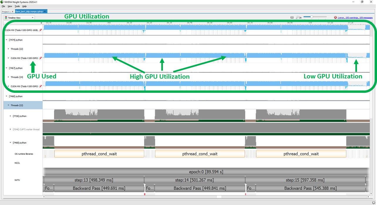Expand the [7546] CUPTI worker thread
This screenshot has width=377, height=205.
pyautogui.click(x=11, y=129)
